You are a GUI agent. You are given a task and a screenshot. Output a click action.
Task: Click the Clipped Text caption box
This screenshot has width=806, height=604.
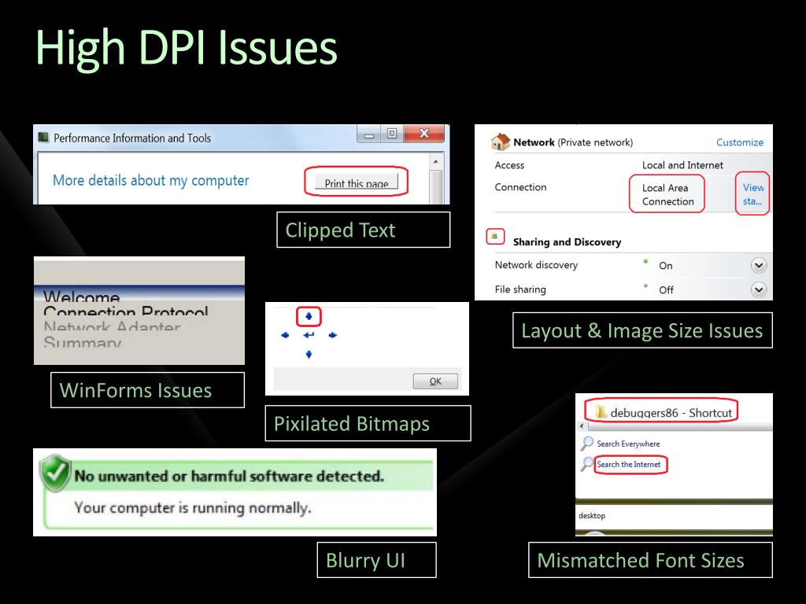click(364, 230)
